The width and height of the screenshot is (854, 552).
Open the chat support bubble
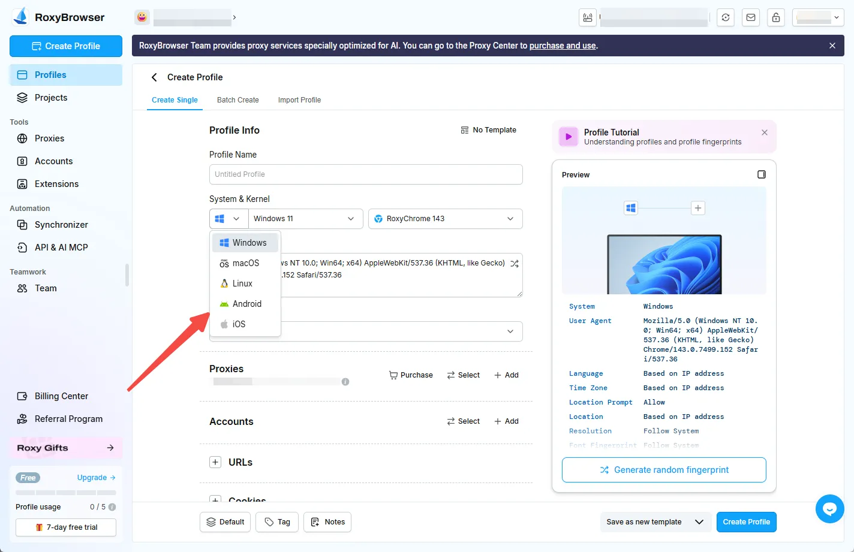(829, 508)
